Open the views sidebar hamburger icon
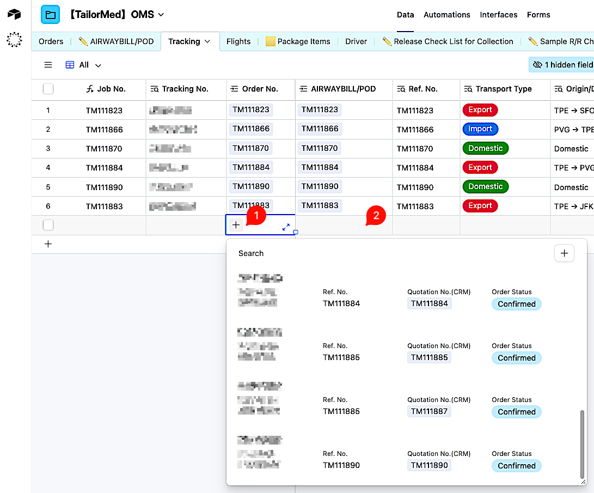Viewport: 594px width, 493px height. point(48,65)
